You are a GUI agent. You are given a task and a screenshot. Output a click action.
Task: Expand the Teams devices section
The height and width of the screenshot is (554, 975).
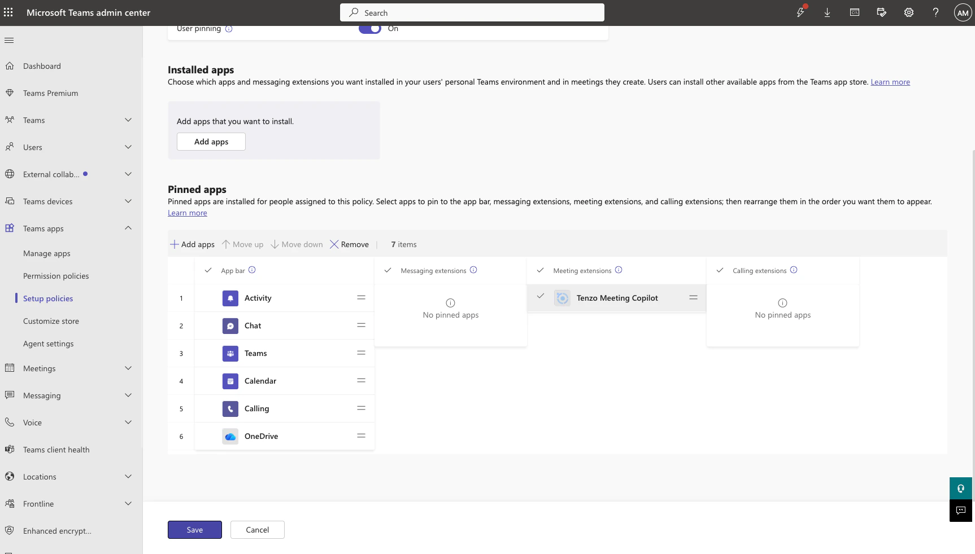pyautogui.click(x=128, y=201)
